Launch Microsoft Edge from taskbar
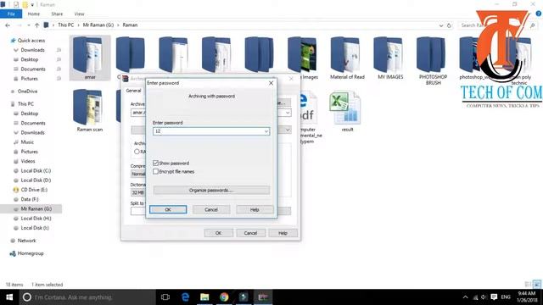Image resolution: width=543 pixels, height=305 pixels. 185,297
